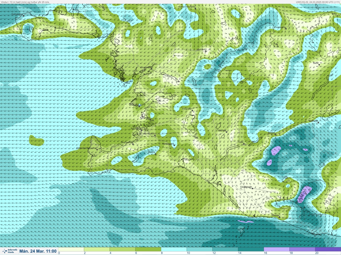Click the legend value 16
The image size is (341, 255).
click(x=265, y=253)
